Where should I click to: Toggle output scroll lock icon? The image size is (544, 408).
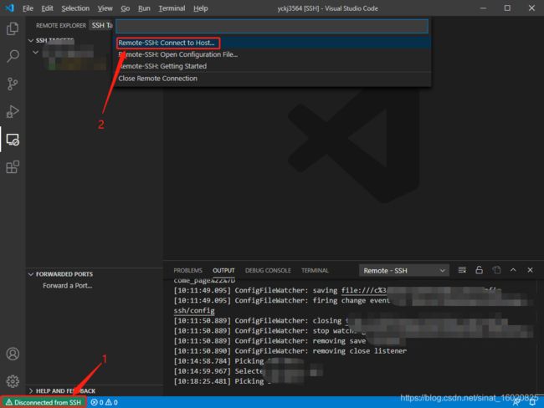(479, 270)
